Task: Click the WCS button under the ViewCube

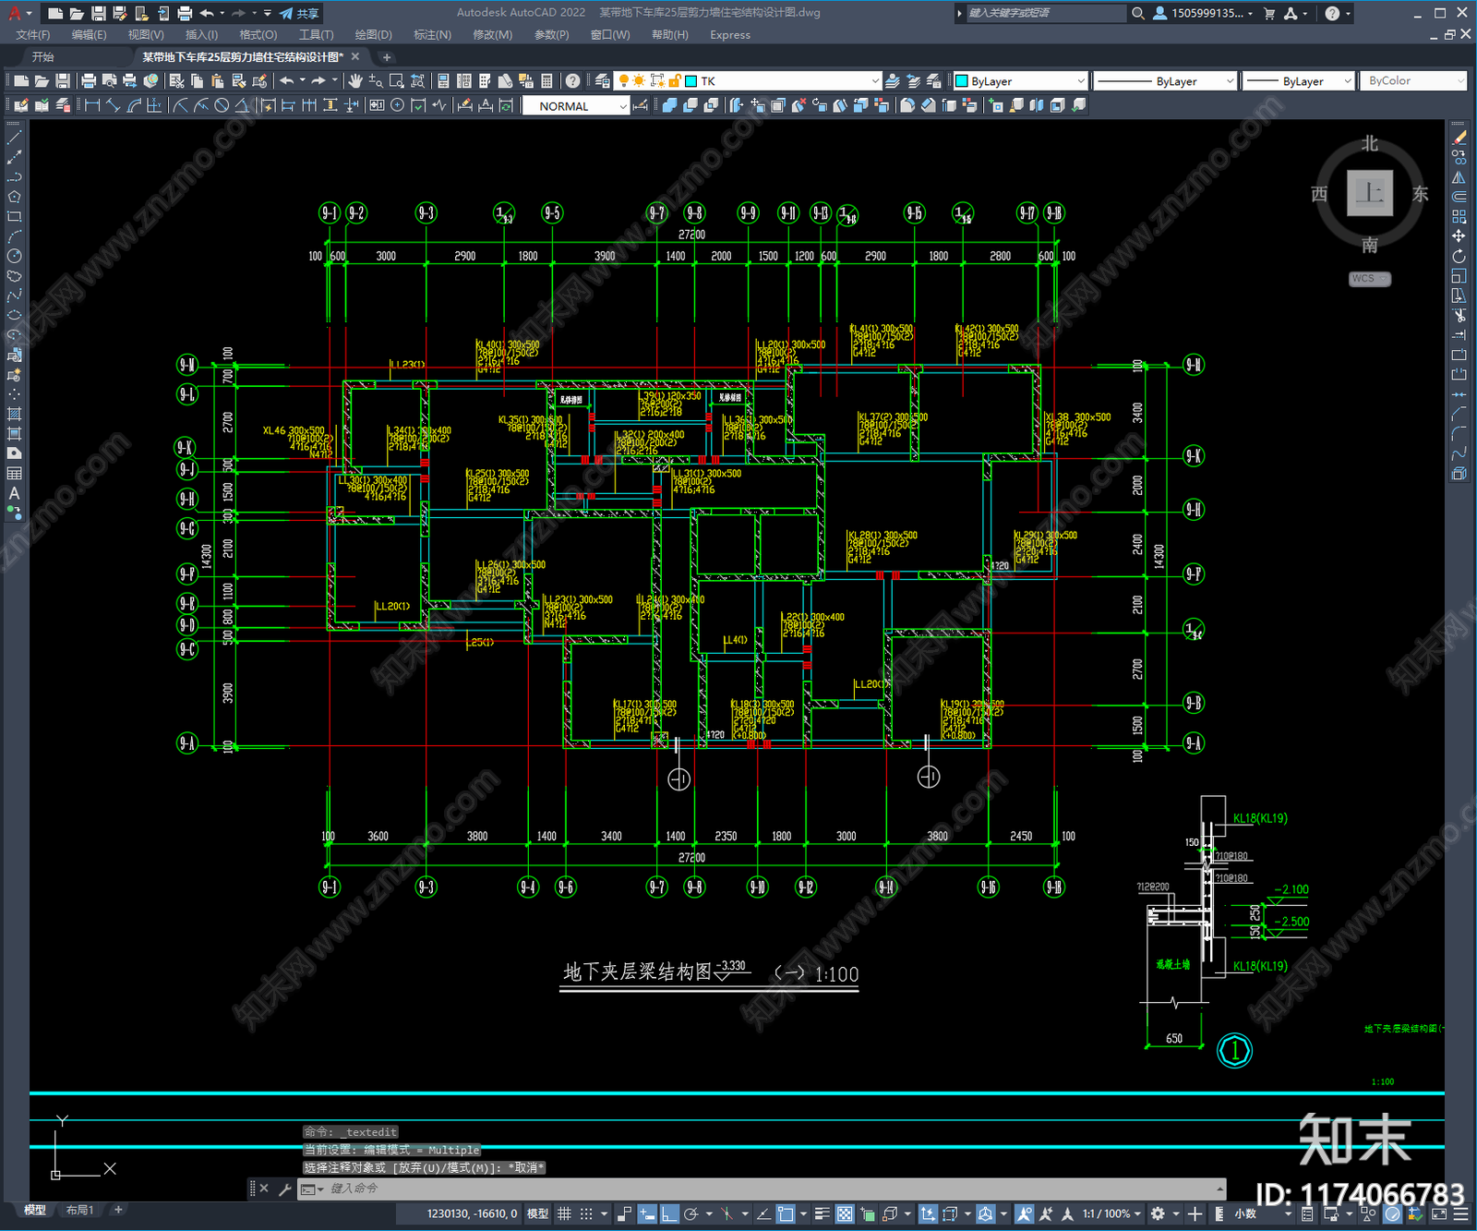Action: click(1369, 279)
